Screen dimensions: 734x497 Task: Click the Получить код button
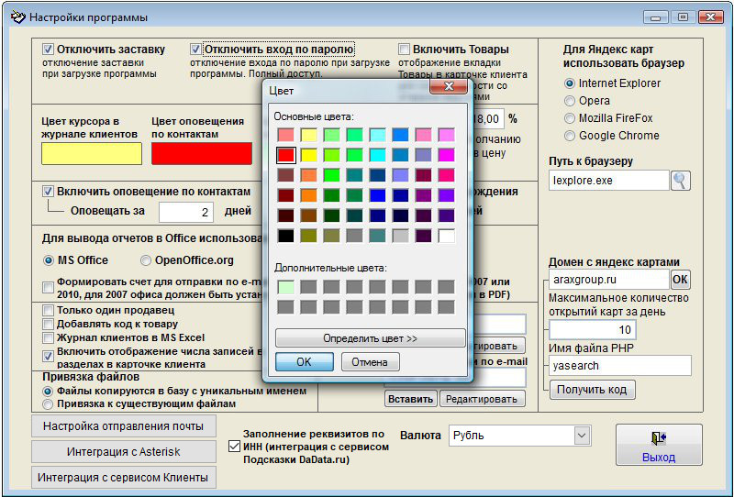tap(592, 390)
